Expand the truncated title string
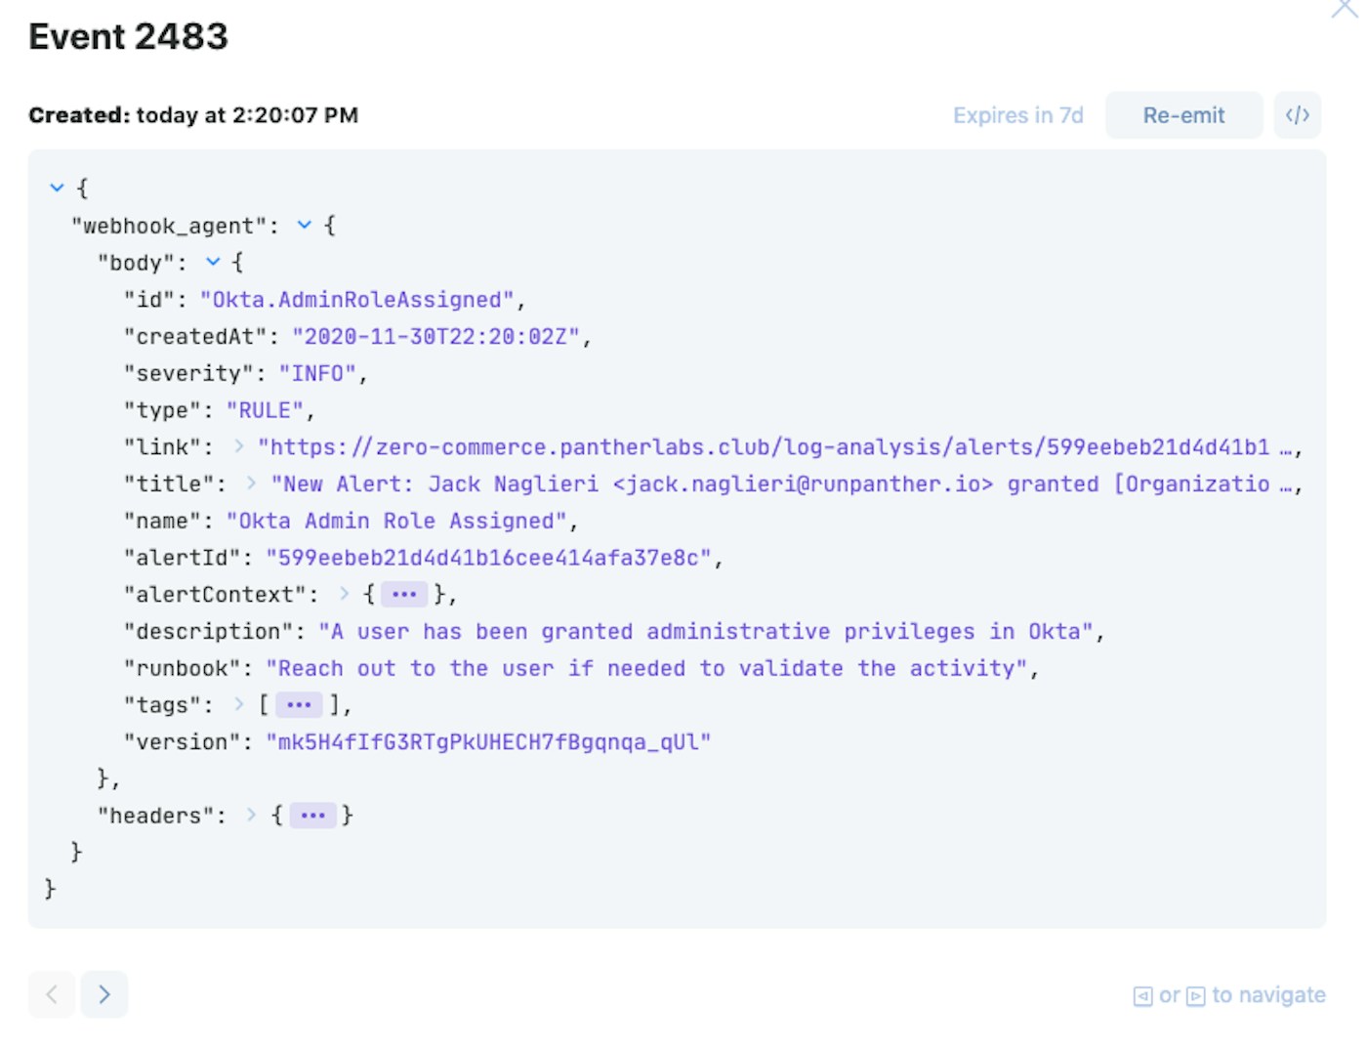Screen dimensions: 1367x1048 tap(252, 483)
